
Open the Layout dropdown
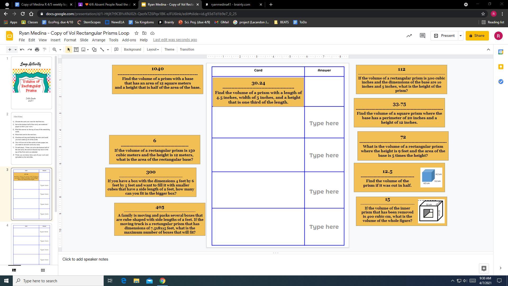153,50
